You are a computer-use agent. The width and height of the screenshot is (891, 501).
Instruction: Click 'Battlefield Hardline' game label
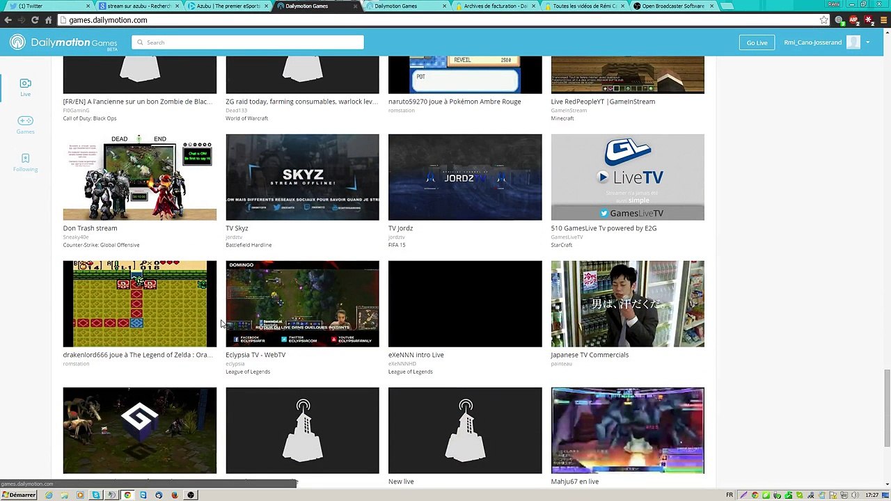click(x=249, y=245)
